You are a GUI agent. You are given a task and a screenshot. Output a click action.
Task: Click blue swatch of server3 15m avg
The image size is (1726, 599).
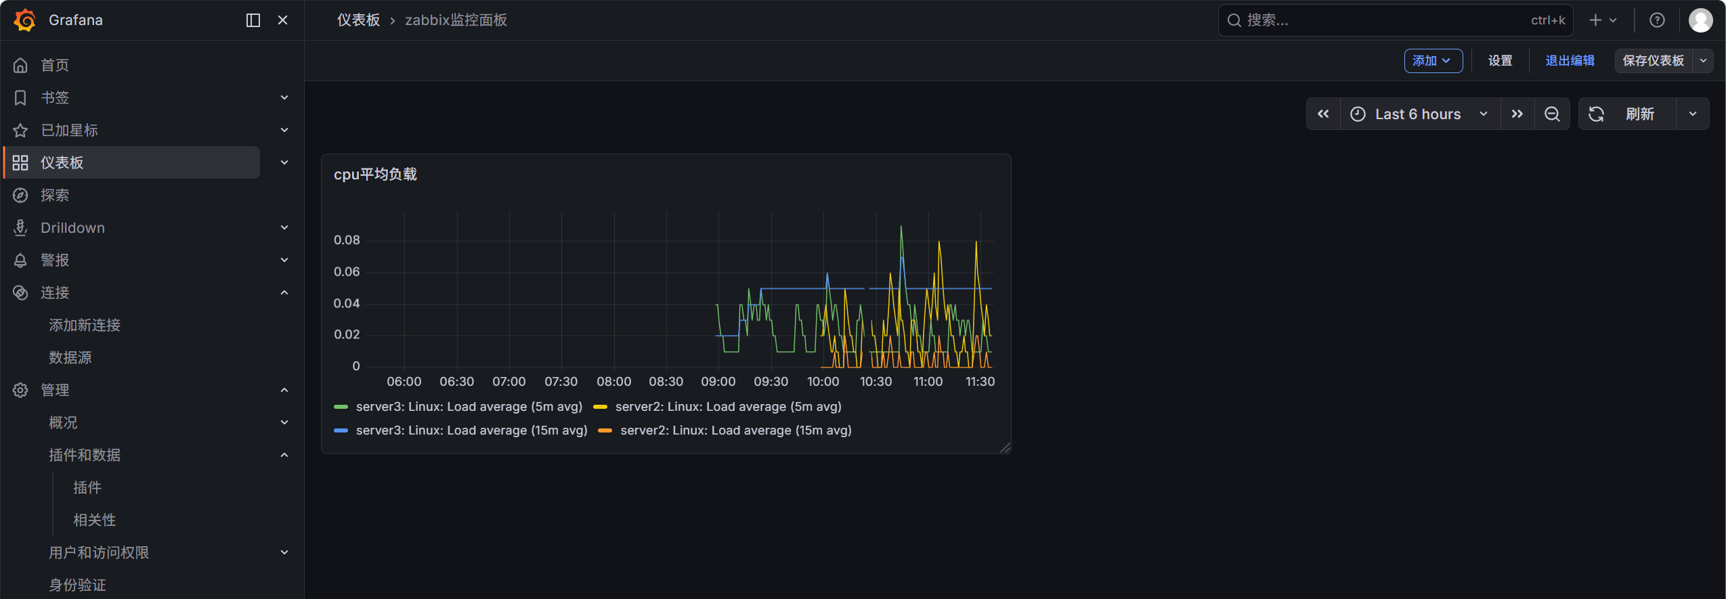click(x=341, y=430)
